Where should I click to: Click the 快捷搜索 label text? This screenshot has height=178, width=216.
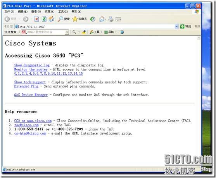pos(10,32)
